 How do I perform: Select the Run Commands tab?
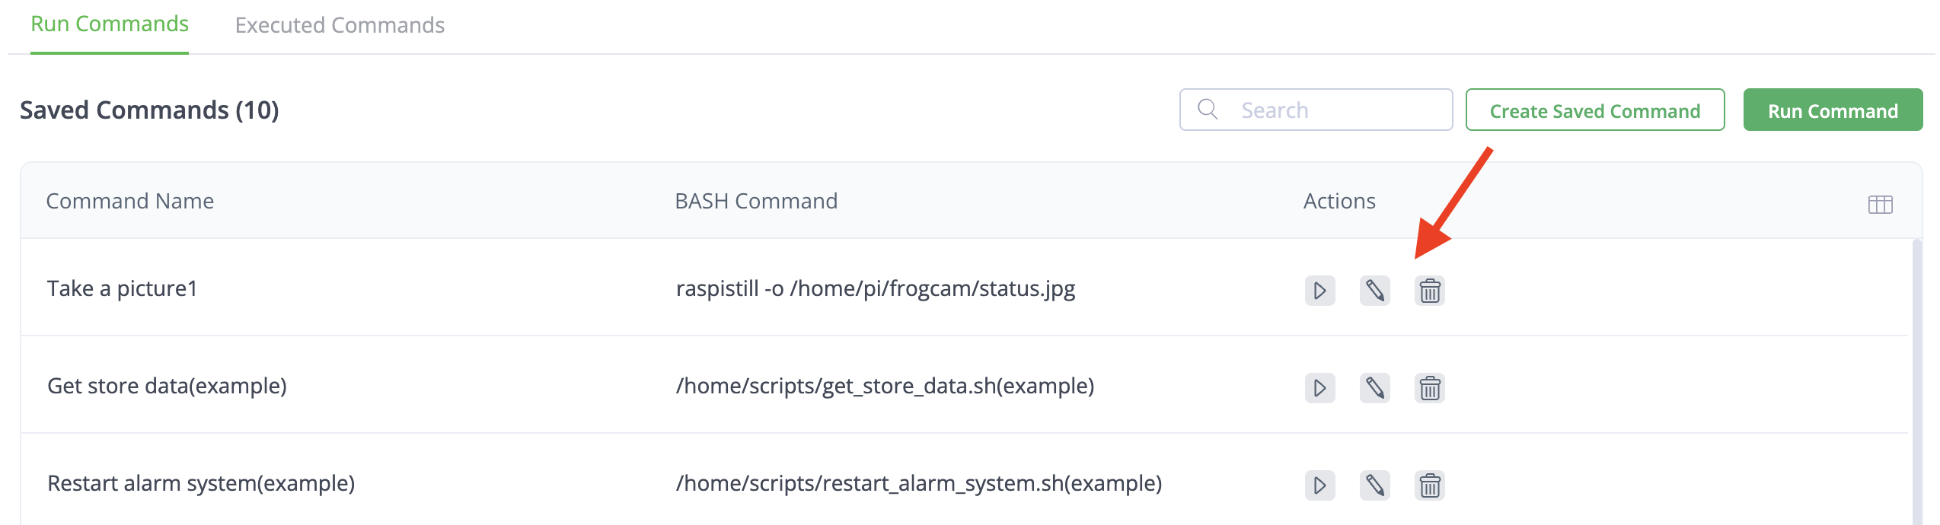[110, 25]
